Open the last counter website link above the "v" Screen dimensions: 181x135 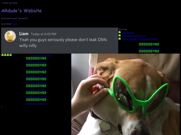(36, 104)
